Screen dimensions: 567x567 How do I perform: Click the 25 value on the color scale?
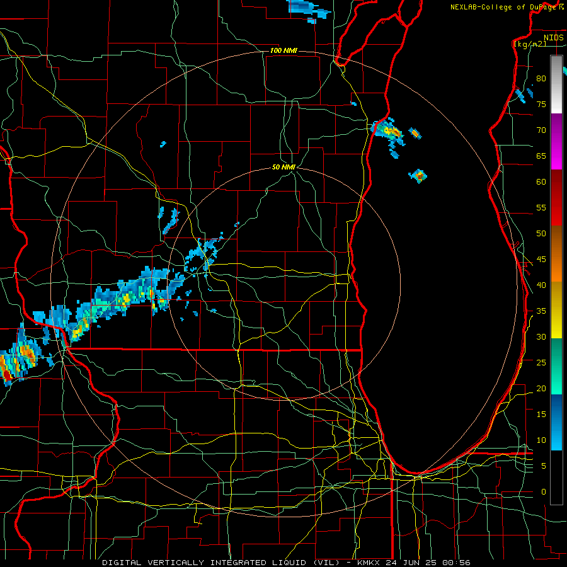tap(541, 363)
